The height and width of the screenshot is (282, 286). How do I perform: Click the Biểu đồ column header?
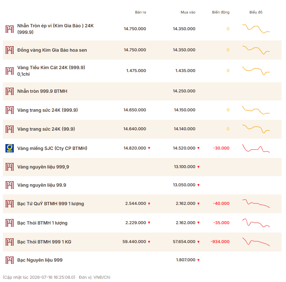pyautogui.click(x=256, y=12)
